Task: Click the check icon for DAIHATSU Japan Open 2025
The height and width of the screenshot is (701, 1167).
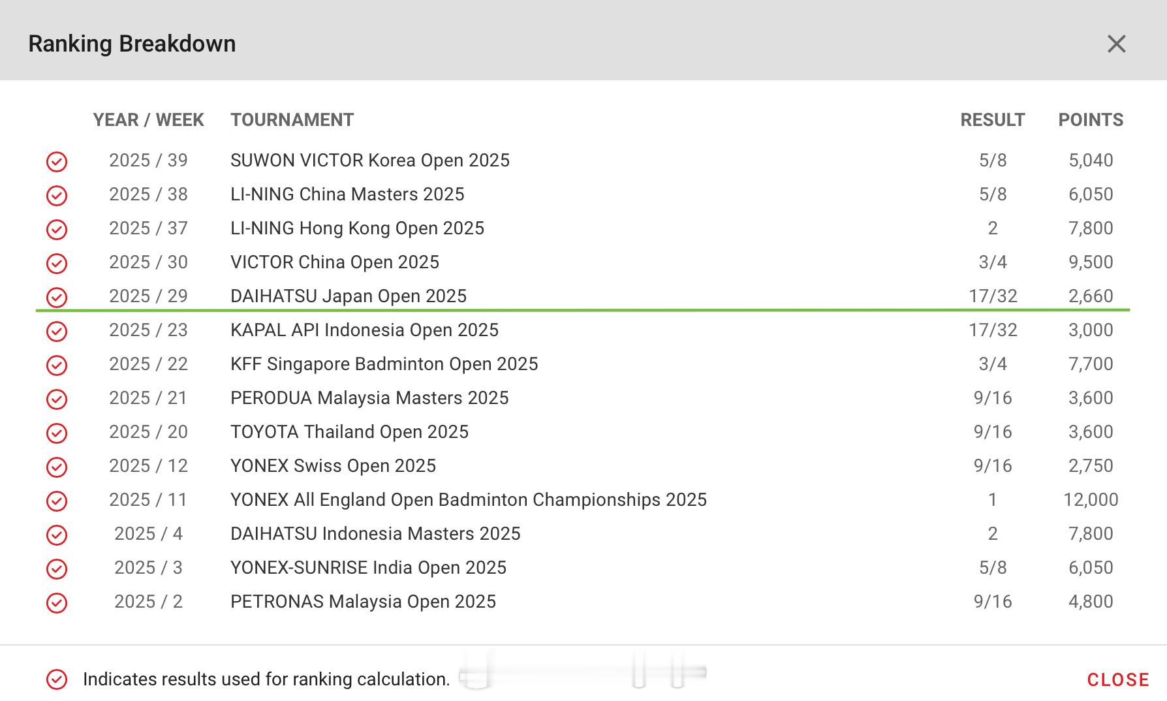Action: pos(57,297)
